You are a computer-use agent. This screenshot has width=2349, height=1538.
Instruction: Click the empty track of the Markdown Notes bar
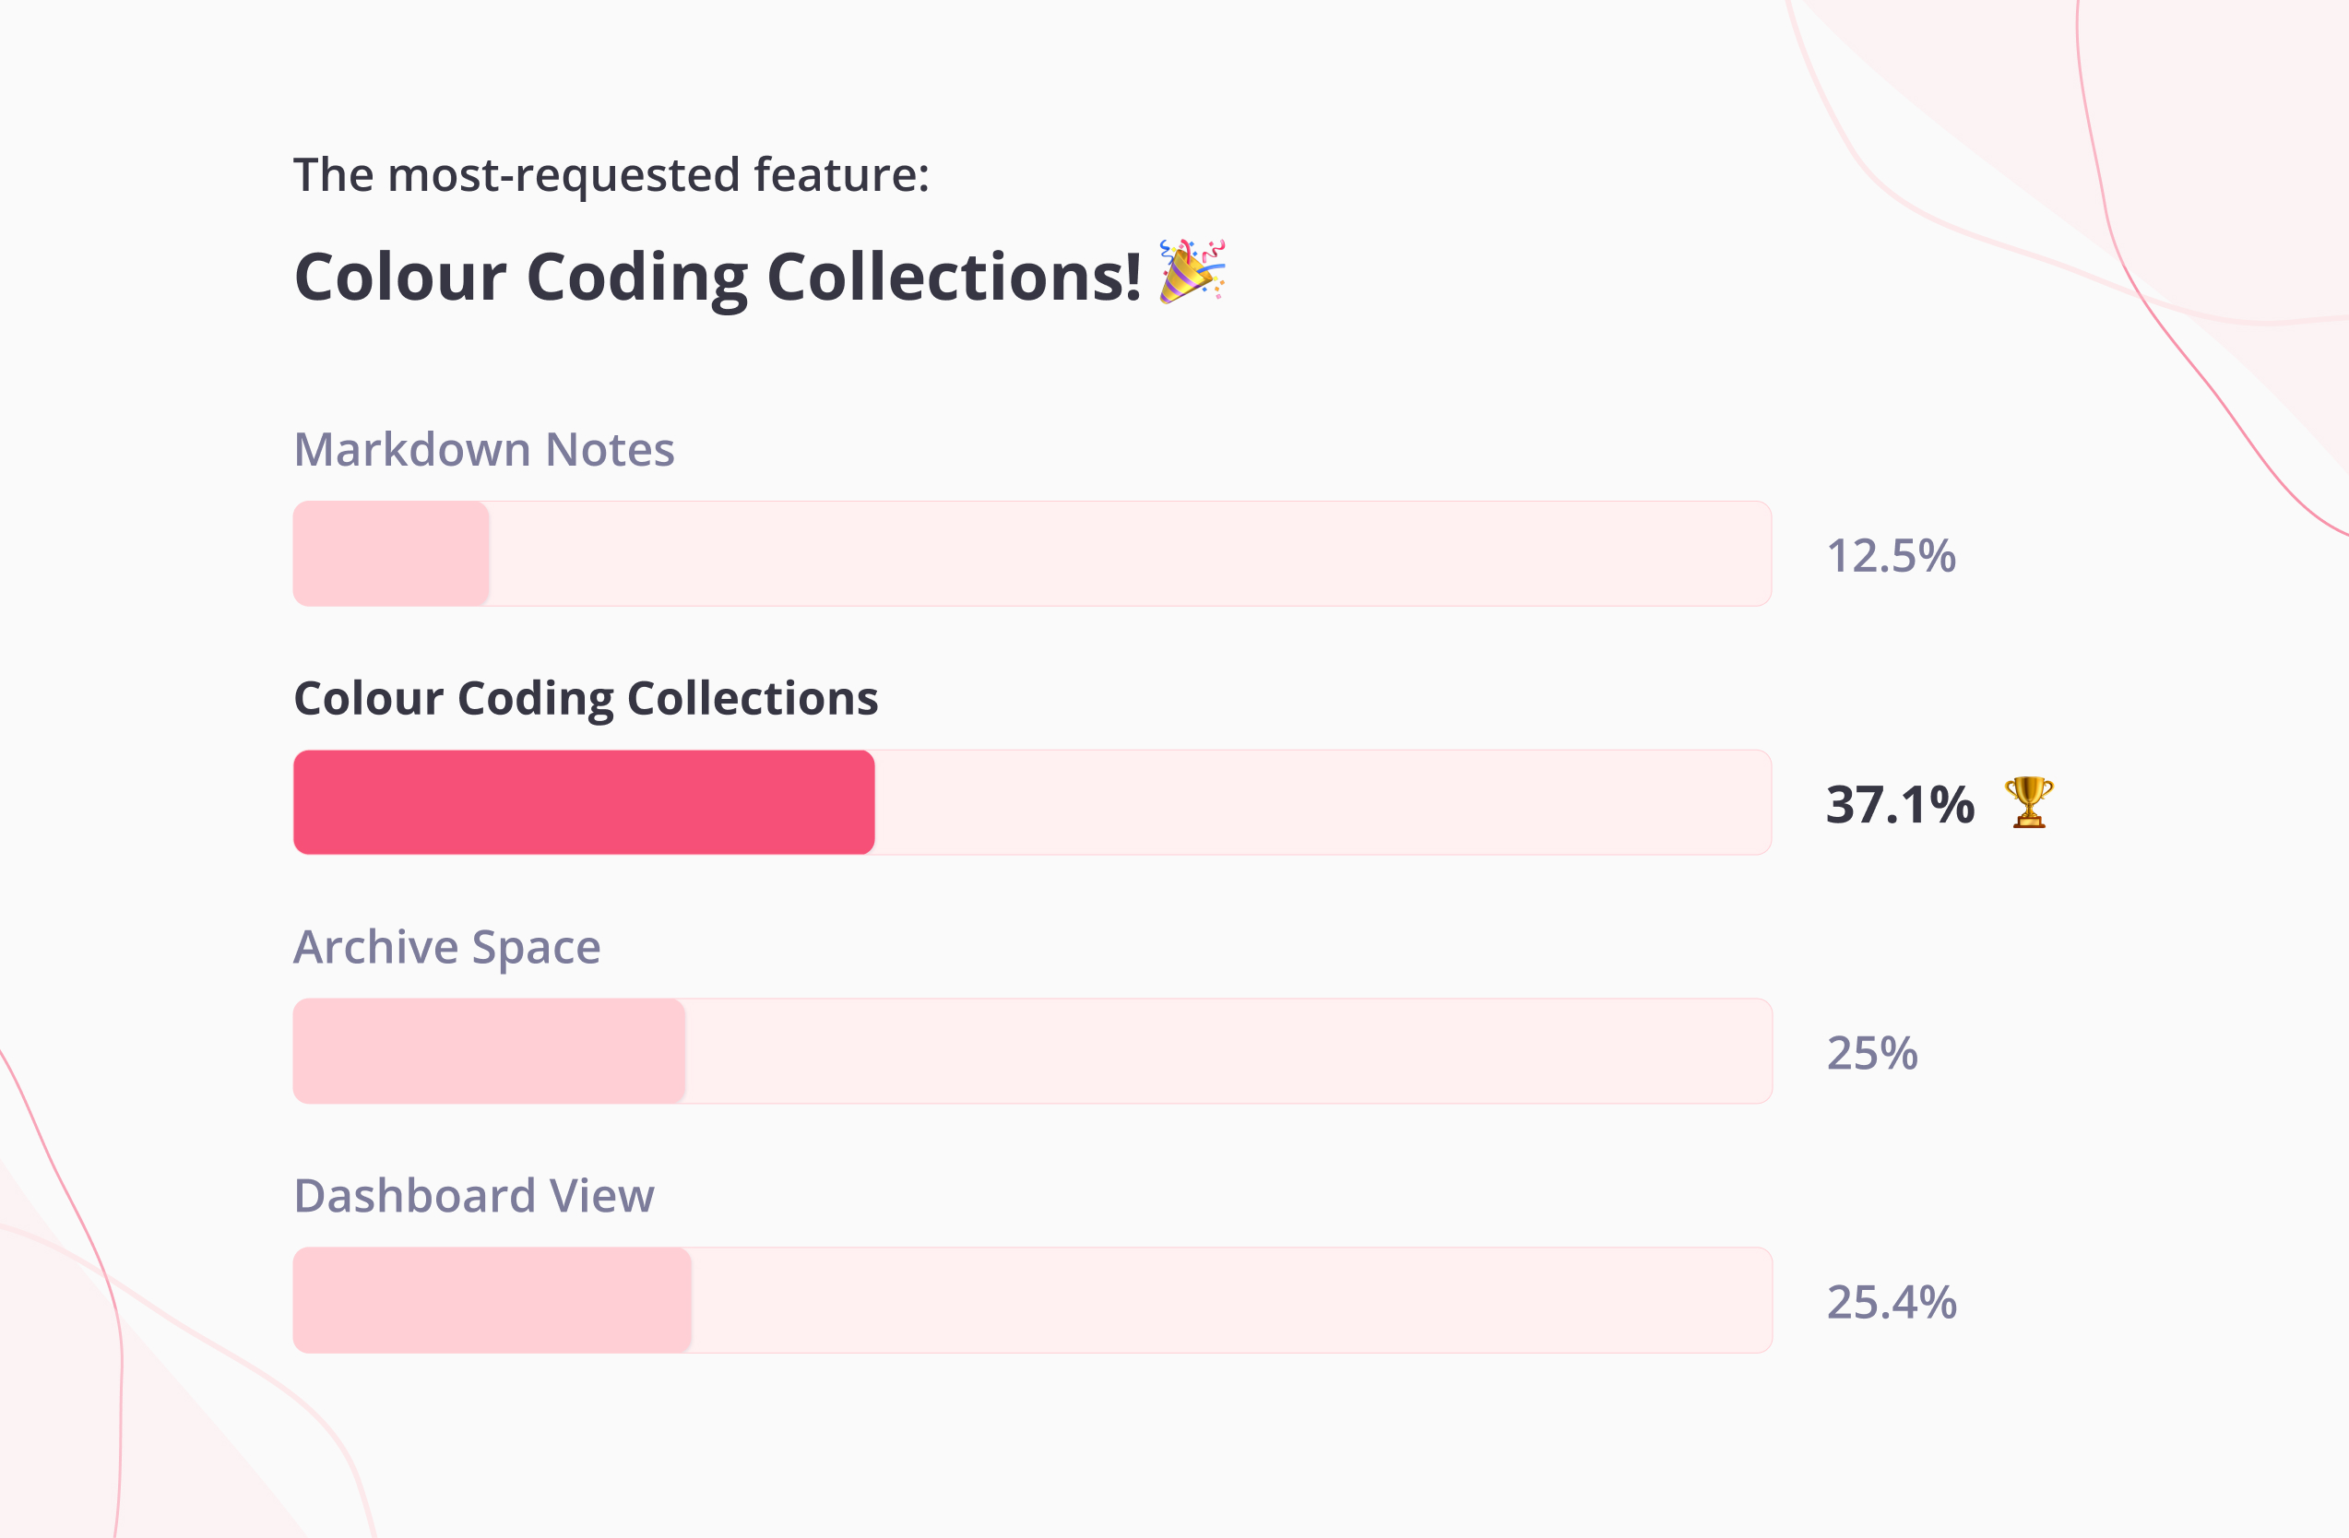coord(1130,553)
